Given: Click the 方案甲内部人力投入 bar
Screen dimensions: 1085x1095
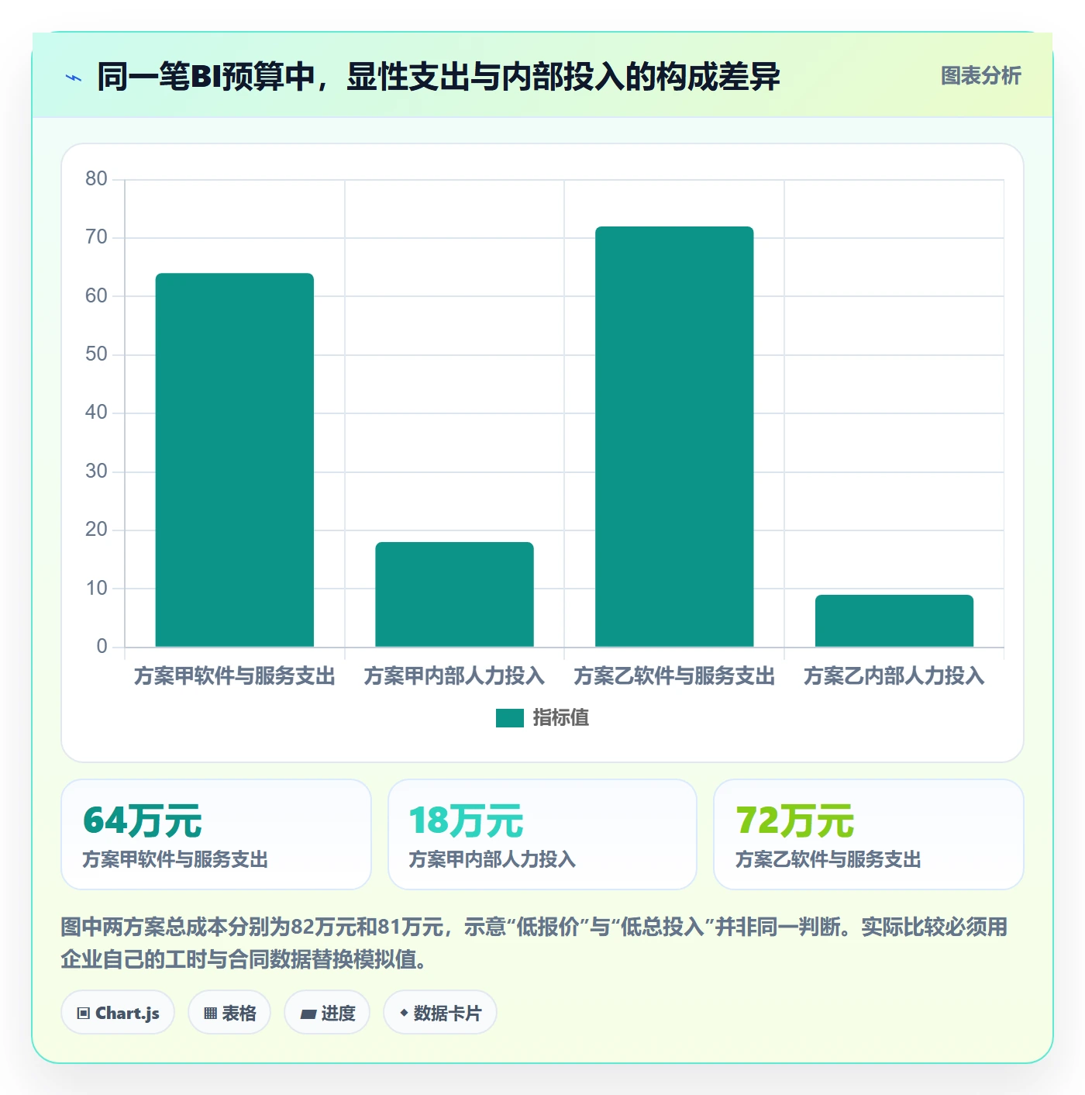Looking at the screenshot, I should click(x=455, y=594).
